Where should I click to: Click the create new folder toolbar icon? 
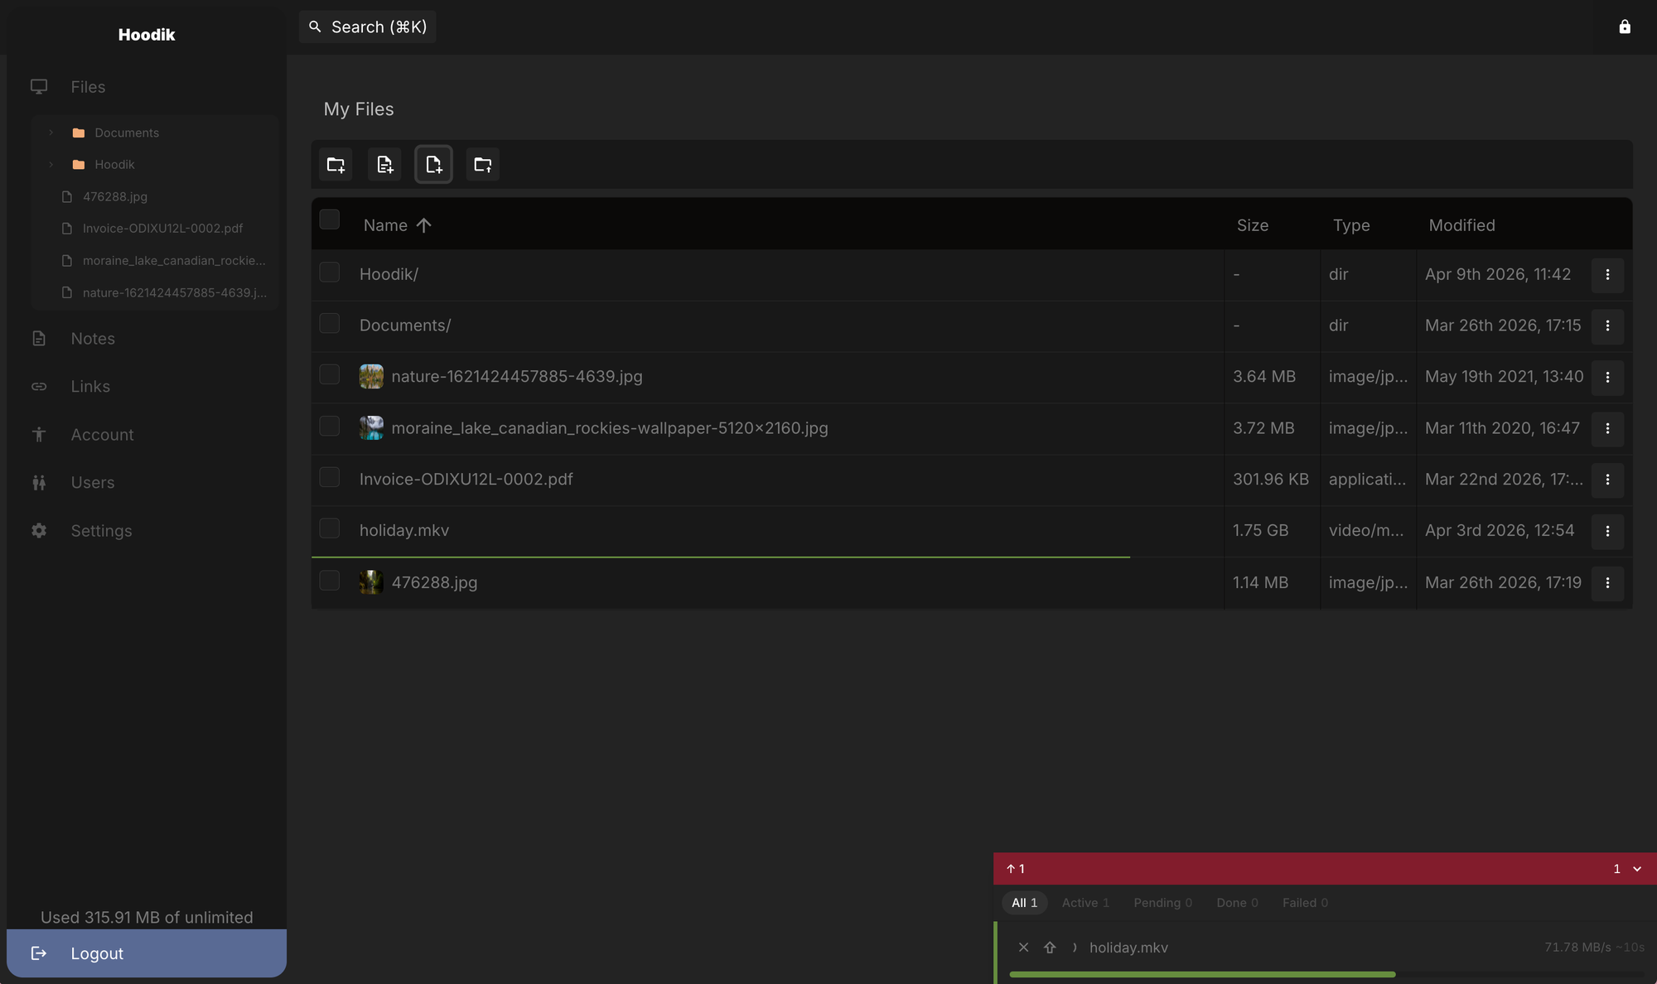pos(336,165)
